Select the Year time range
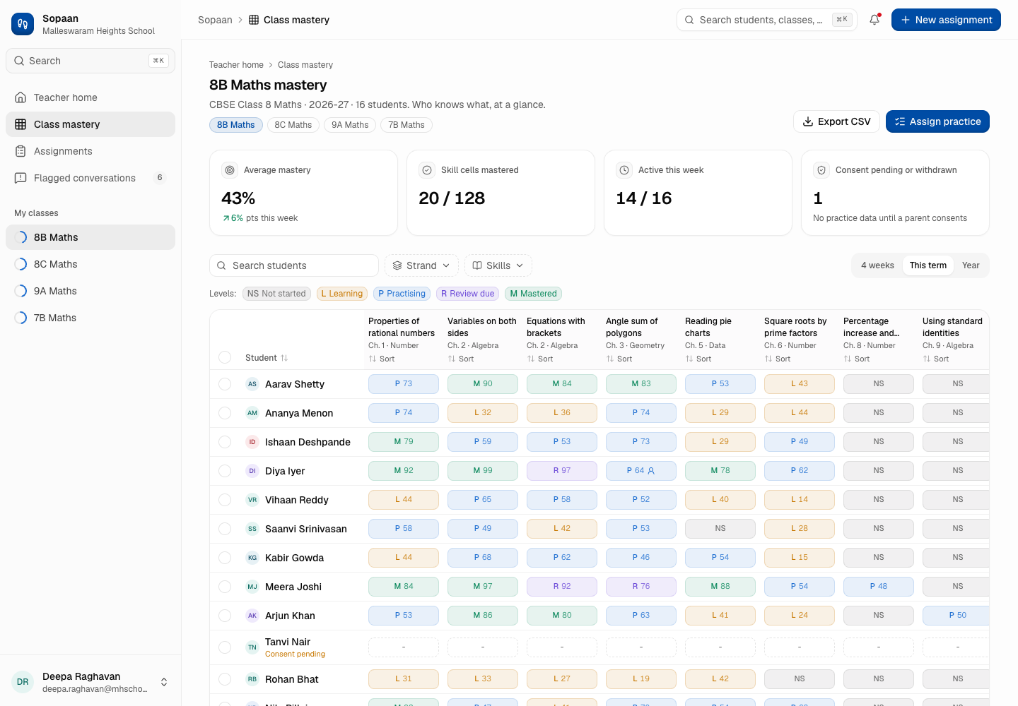This screenshot has width=1018, height=706. point(971,265)
